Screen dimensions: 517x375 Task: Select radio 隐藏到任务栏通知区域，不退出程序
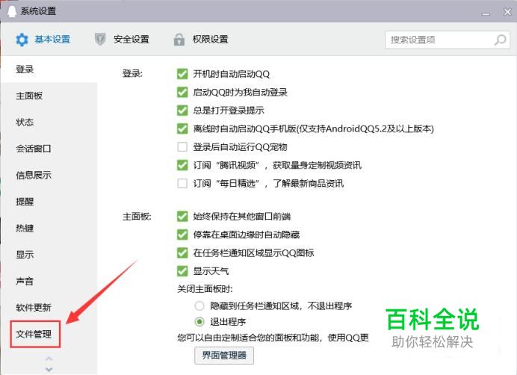[199, 306]
